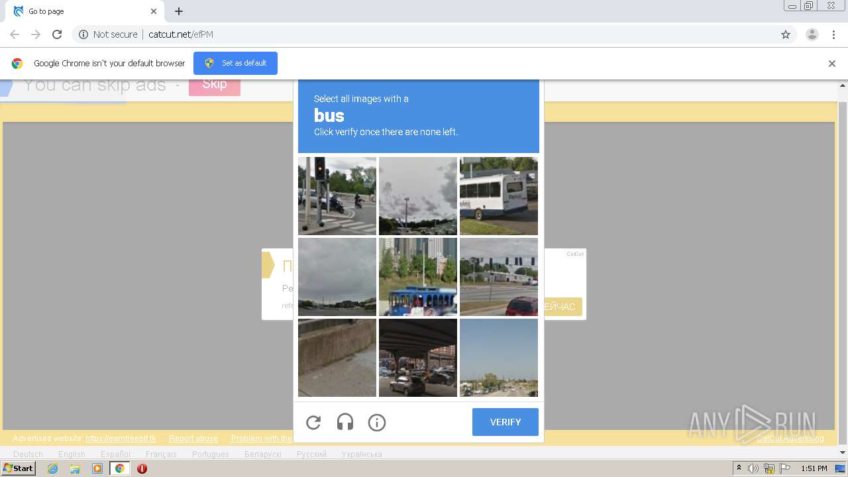Go forward in browser history
Viewport: 848px width, 477px height.
pos(36,34)
